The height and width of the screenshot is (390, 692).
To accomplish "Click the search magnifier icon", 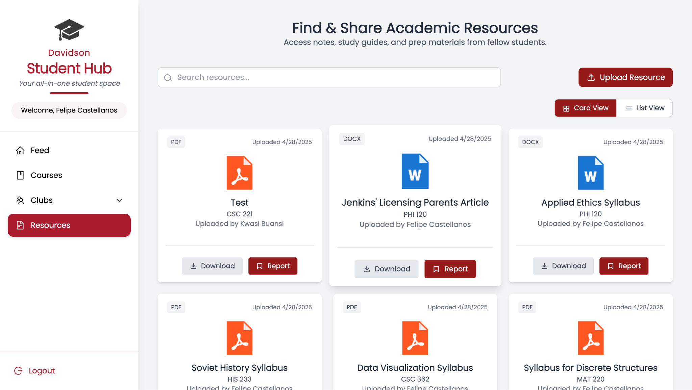I will pyautogui.click(x=168, y=78).
